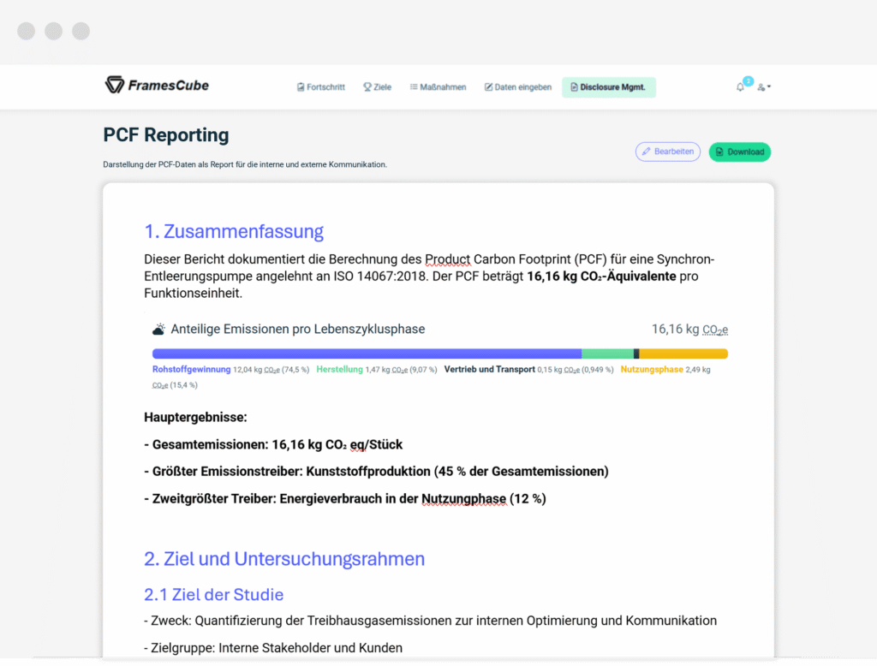877x666 pixels.
Task: Click the 2. Ziel und Untersuchungsrahmen heading
Action: [284, 559]
